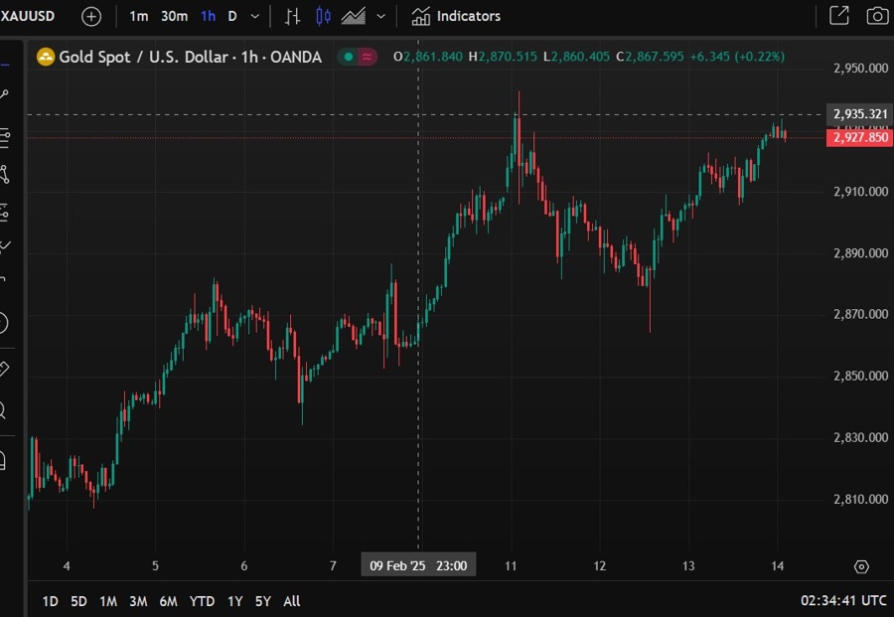Click the 2,890.000 price axis label
Viewport: 894px width, 617px height.
[x=860, y=253]
